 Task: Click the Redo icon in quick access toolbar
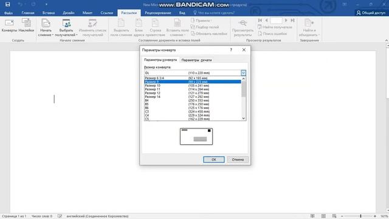(33, 4)
